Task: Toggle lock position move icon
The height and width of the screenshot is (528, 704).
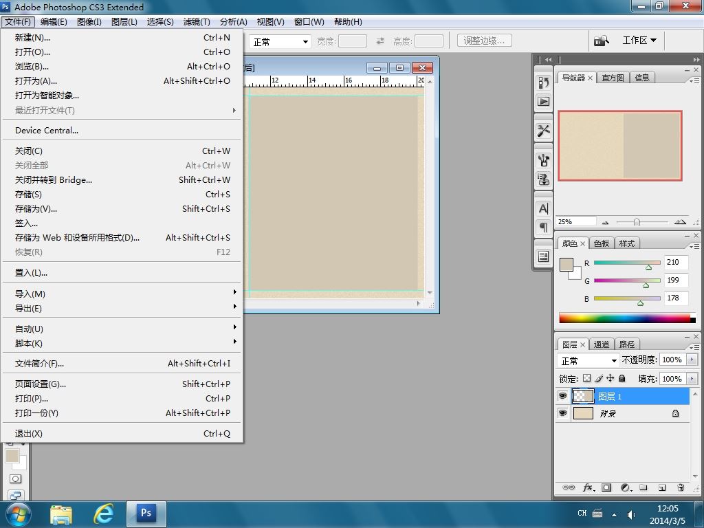Action: (x=610, y=378)
